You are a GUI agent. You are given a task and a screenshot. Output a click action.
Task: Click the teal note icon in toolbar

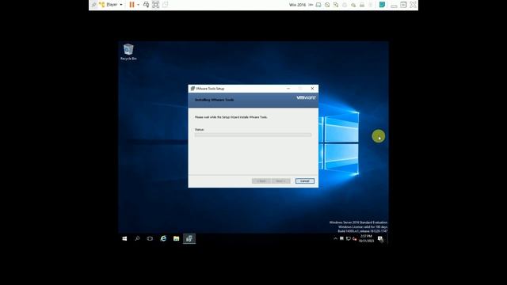coord(382,5)
